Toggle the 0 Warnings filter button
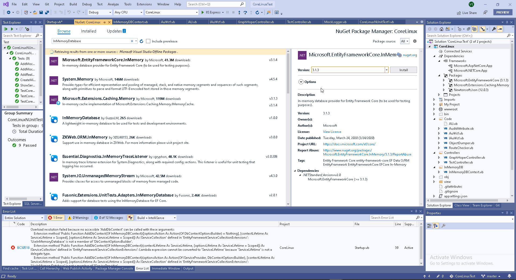516x280 pixels. 78,218
